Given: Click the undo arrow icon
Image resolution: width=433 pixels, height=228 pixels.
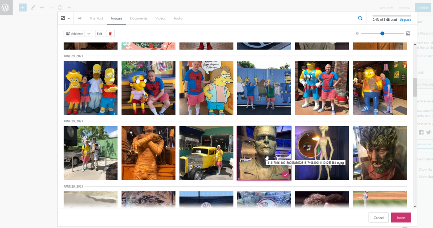Looking at the screenshot, I should 42,7.
